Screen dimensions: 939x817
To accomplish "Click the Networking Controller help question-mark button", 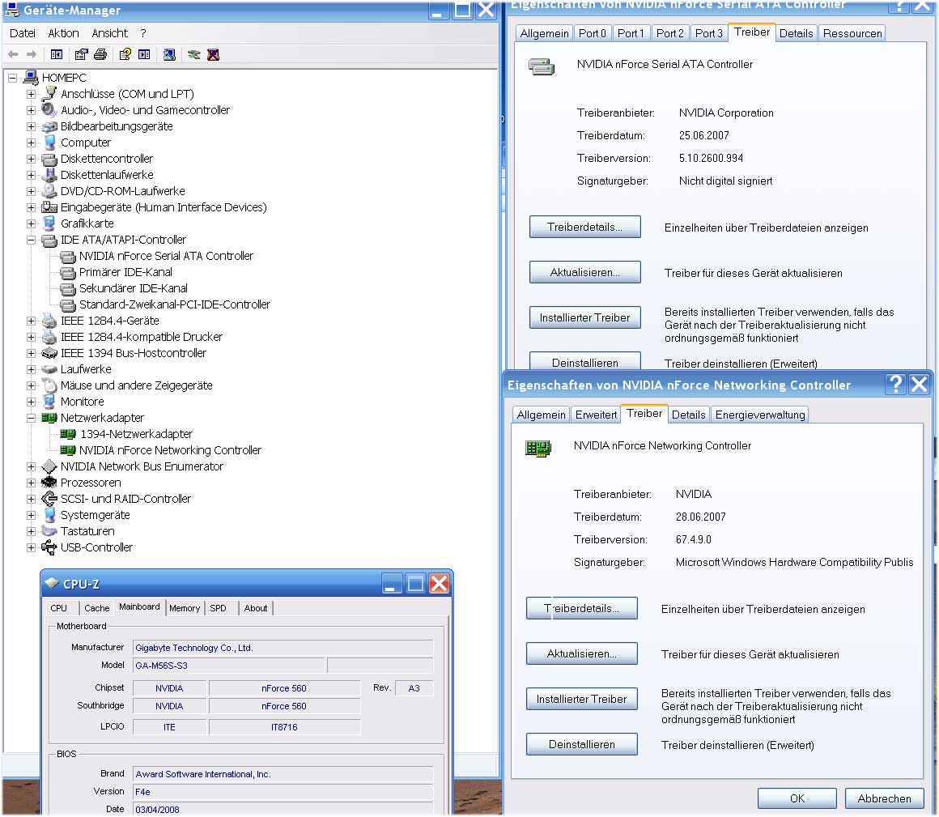I will [895, 384].
